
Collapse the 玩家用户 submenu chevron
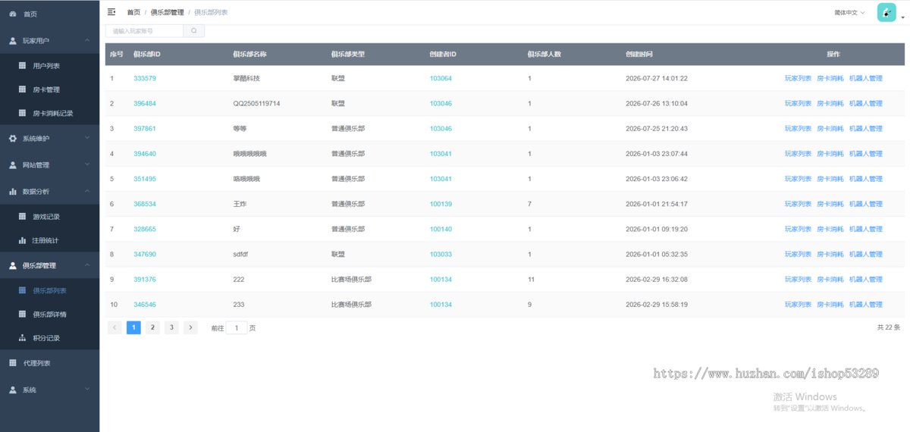[87, 40]
